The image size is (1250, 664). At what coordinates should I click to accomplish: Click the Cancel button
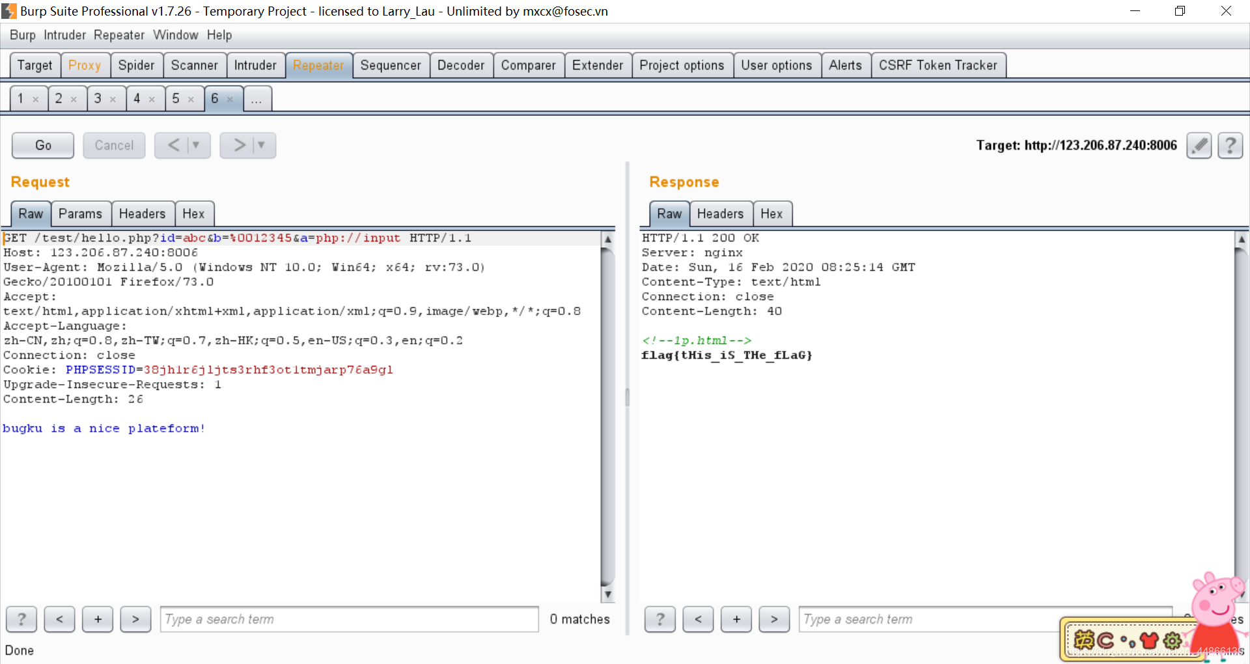(x=114, y=145)
